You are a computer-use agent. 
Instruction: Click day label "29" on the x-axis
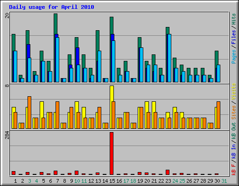tap(210, 181)
